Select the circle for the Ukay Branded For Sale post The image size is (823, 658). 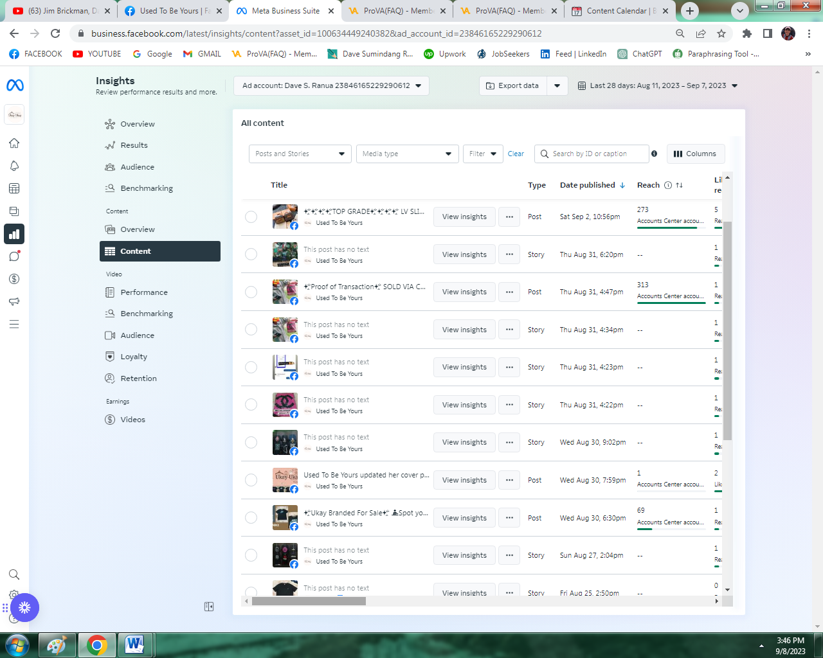[x=251, y=517]
